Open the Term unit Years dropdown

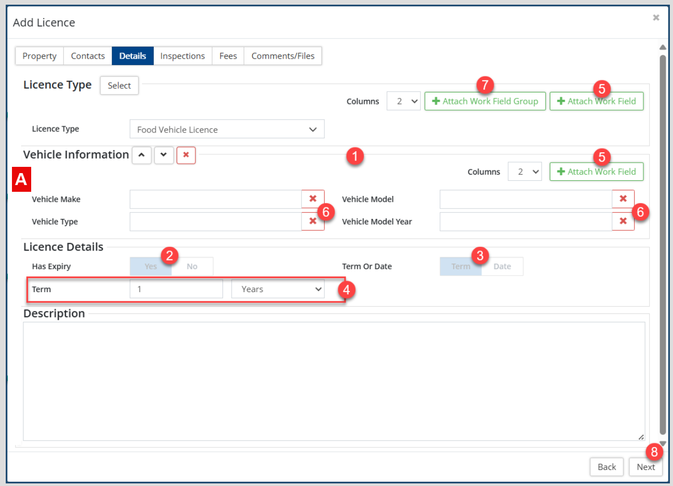(x=278, y=289)
